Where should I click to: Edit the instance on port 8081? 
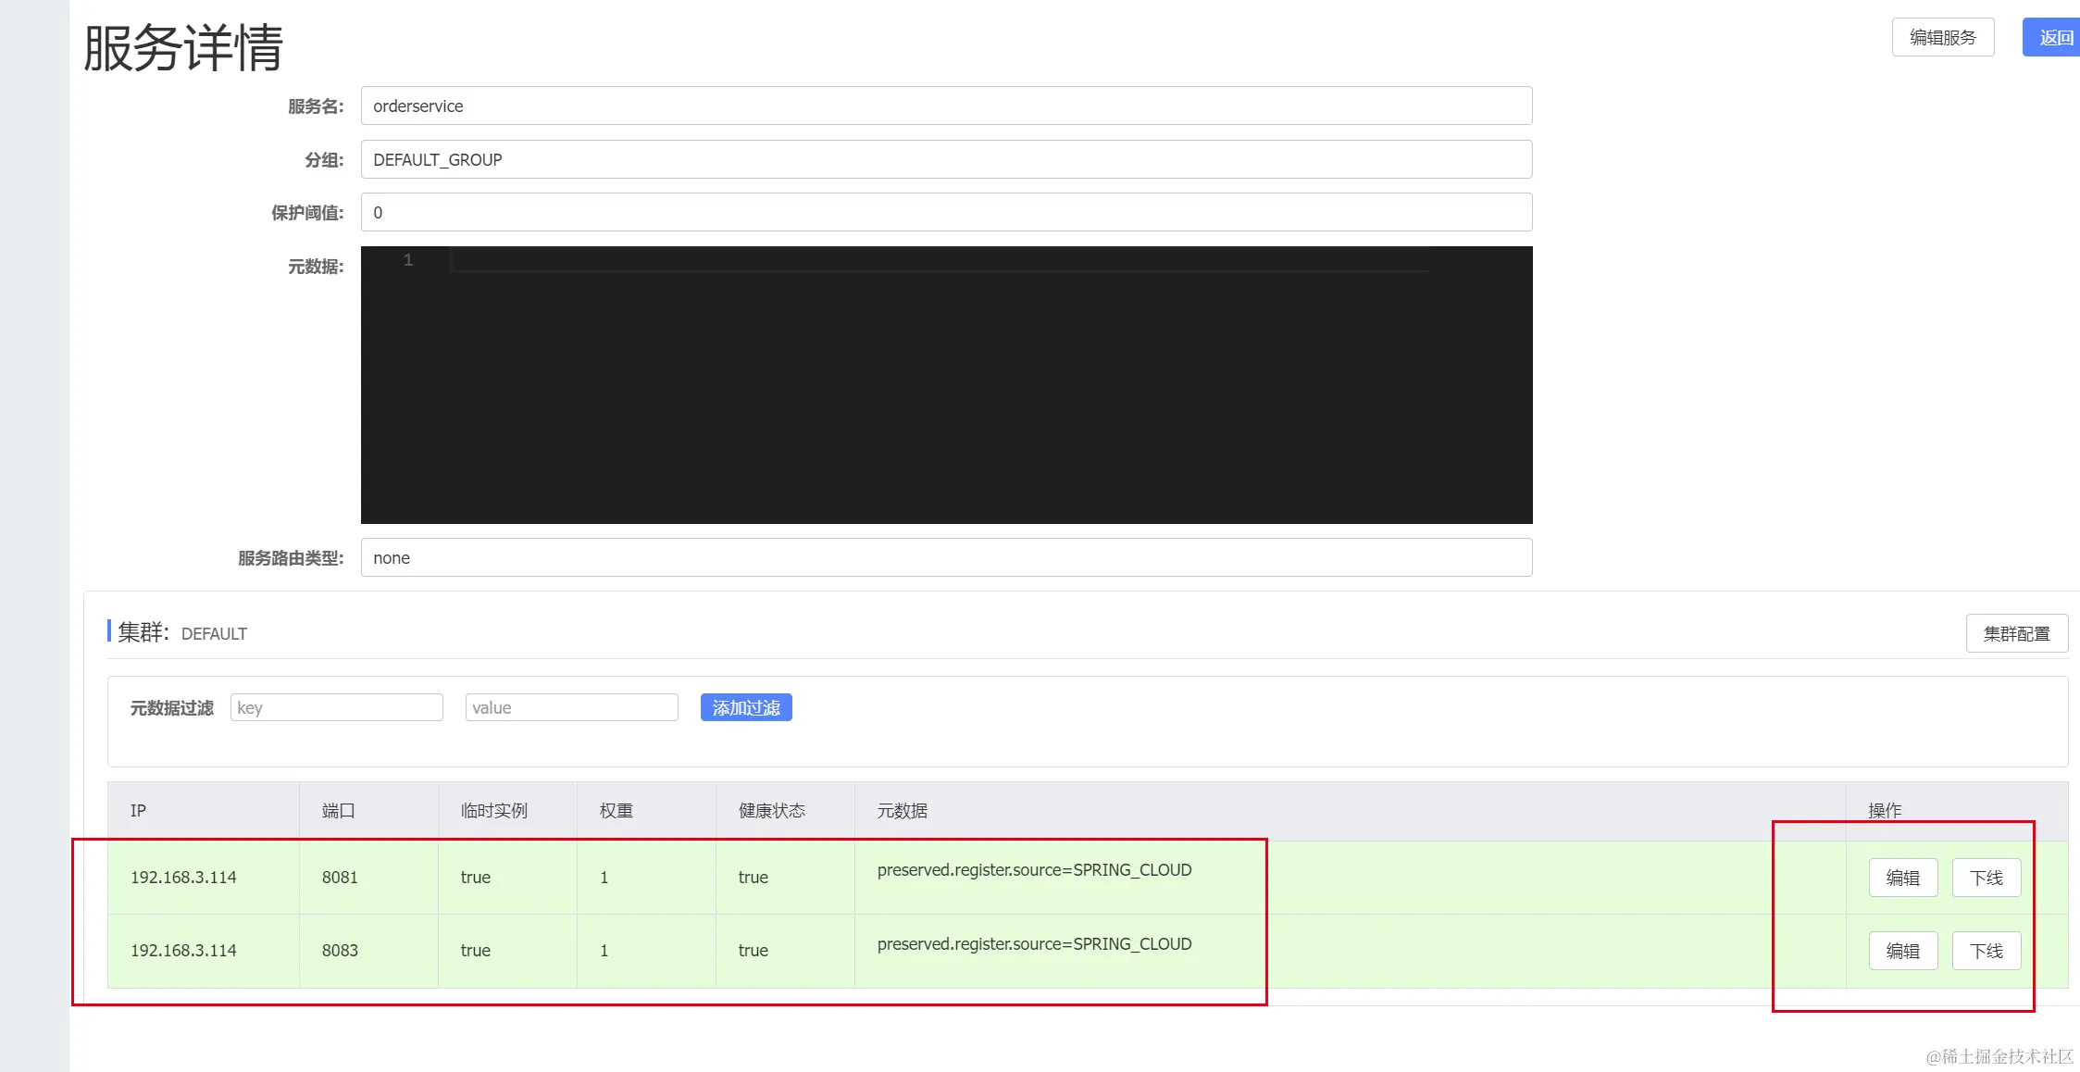coord(1902,878)
